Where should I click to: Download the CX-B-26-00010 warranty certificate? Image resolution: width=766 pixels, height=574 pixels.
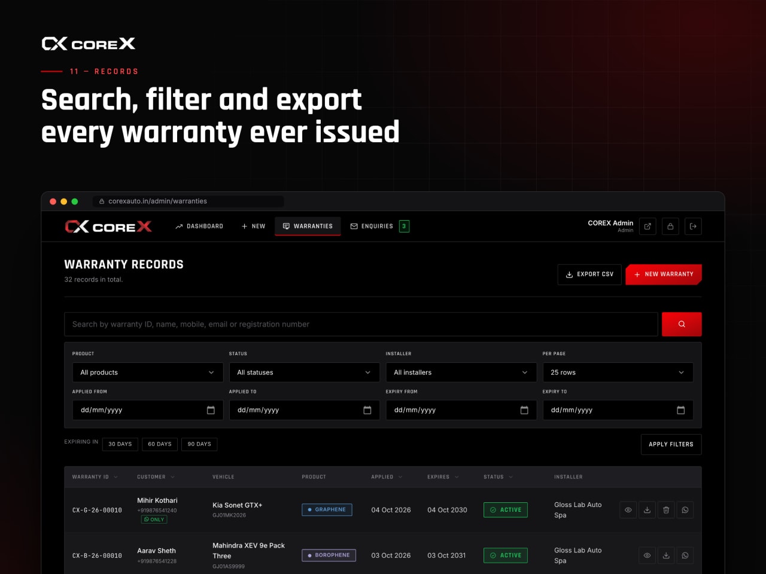[666, 555]
